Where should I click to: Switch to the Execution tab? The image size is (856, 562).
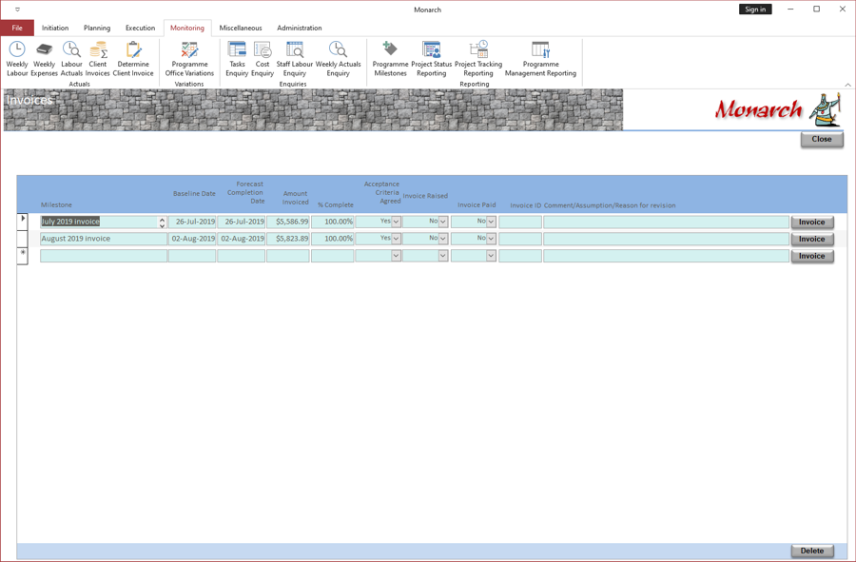pos(141,28)
